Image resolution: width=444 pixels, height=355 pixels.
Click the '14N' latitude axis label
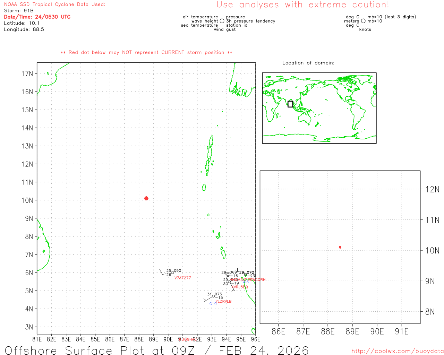point(27,128)
